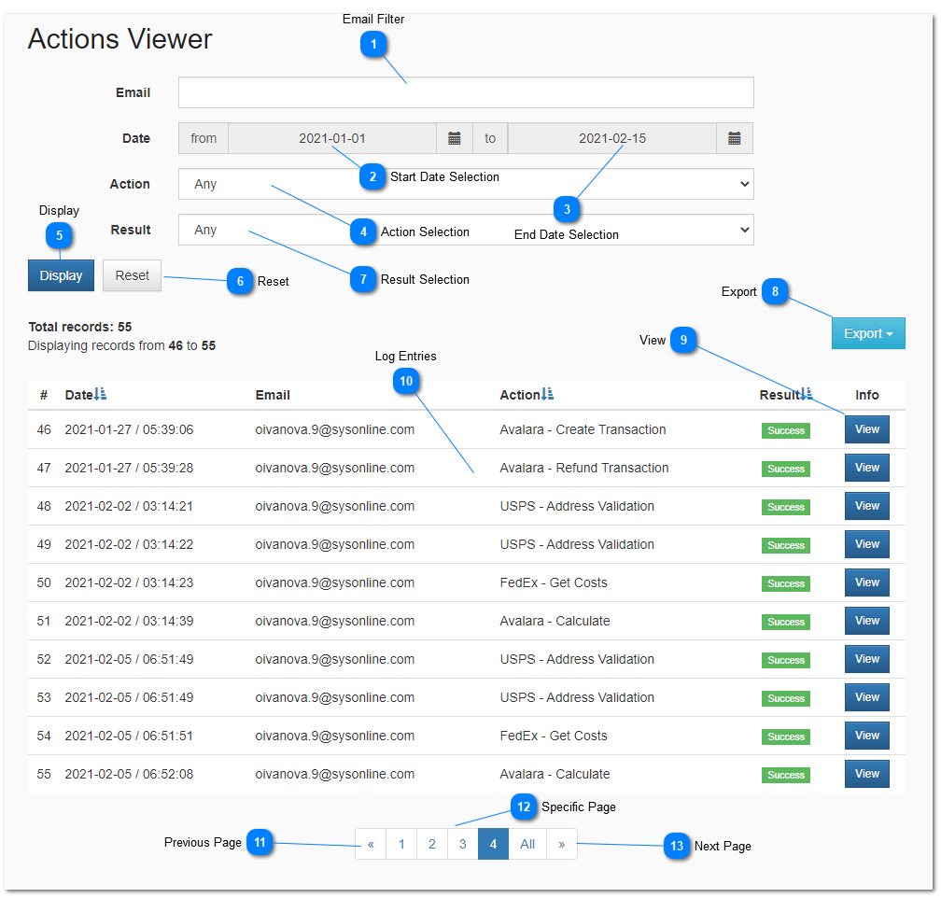Click date '2021-02-05 / 06:52:08'
This screenshot has width=941, height=898.
129,775
